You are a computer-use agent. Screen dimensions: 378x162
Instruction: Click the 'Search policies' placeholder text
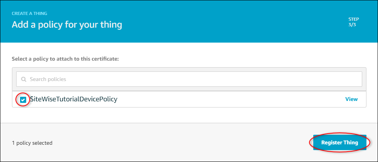coord(48,79)
